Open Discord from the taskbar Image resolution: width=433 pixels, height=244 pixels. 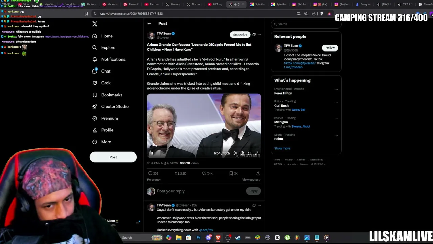tap(208, 238)
